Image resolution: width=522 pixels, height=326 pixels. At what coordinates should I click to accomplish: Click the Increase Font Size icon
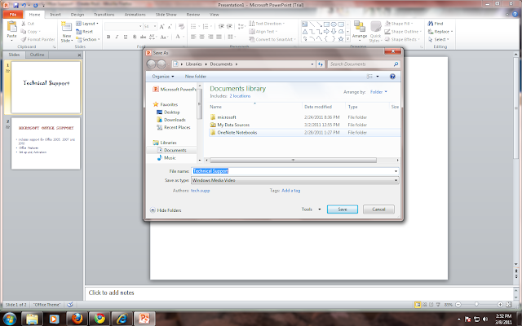coord(161,26)
